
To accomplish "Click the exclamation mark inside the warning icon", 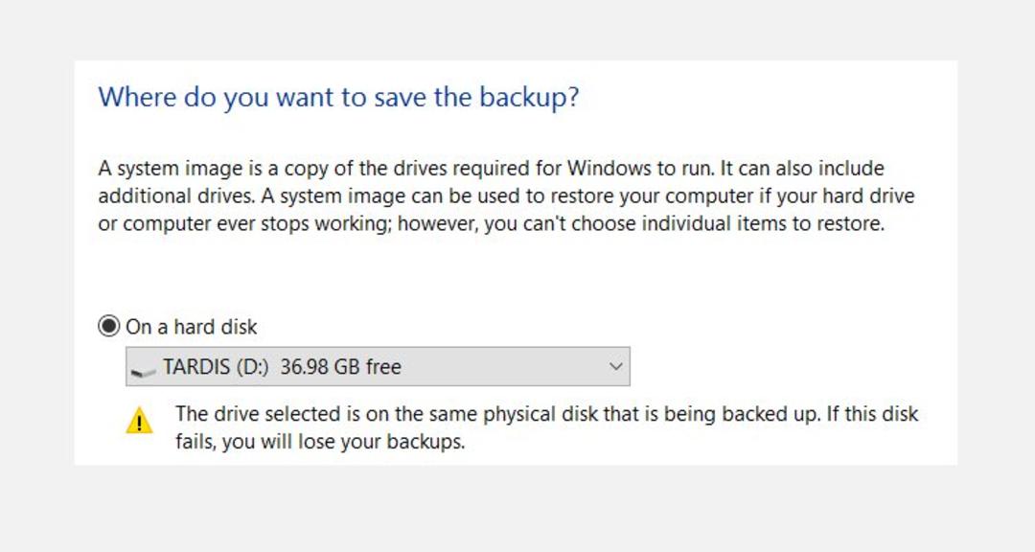I will click(139, 424).
